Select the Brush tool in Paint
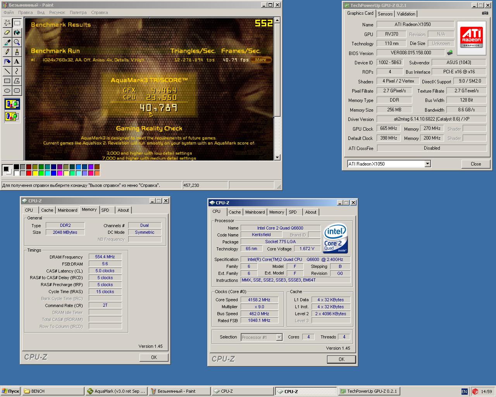The height and width of the screenshot is (397, 496). [17, 52]
